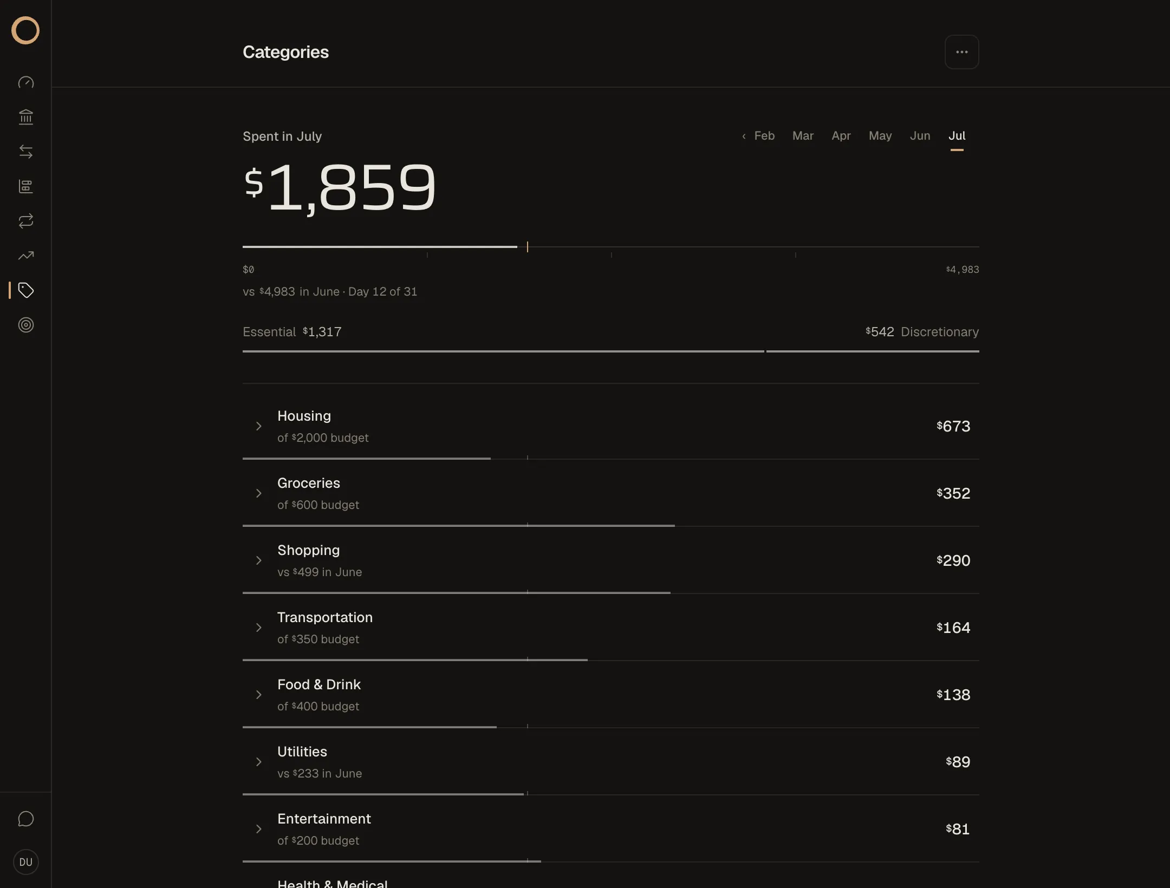Image resolution: width=1170 pixels, height=888 pixels.
Task: Click the $138 Food & Drink amount
Action: 953,695
